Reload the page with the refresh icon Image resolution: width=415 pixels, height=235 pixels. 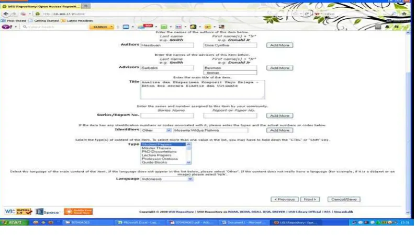point(307,14)
